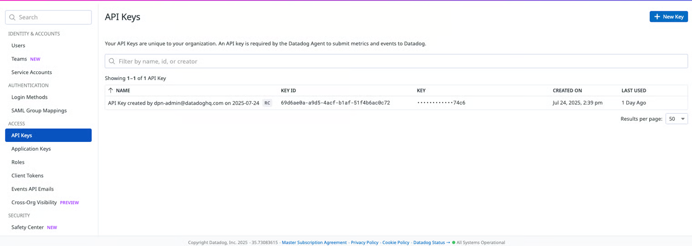The height and width of the screenshot is (246, 692).
Task: Open the Master Subscription Agreement link
Action: click(314, 242)
